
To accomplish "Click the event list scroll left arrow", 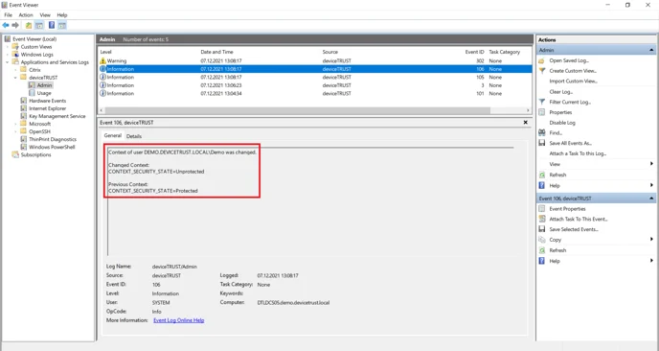I will (102, 110).
